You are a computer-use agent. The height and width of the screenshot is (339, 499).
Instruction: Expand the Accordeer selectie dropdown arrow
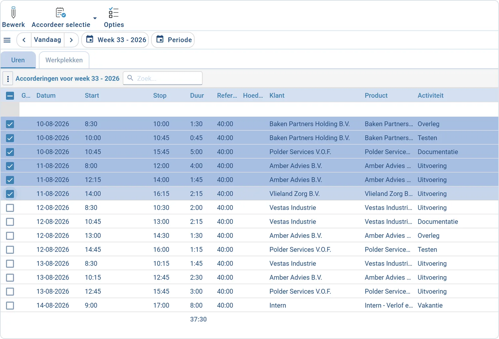click(x=95, y=18)
